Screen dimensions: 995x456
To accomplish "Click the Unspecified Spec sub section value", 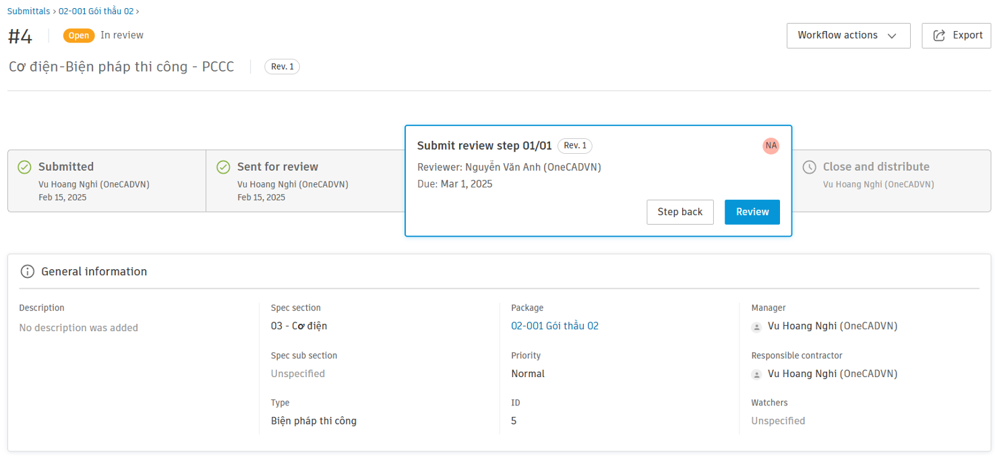I will click(298, 374).
